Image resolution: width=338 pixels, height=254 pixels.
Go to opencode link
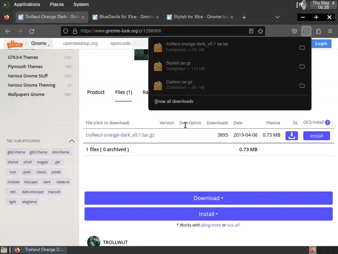[x=120, y=43]
